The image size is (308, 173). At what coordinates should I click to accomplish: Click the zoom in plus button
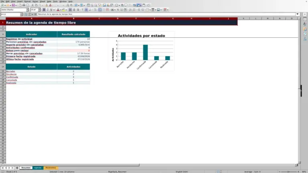(298, 172)
